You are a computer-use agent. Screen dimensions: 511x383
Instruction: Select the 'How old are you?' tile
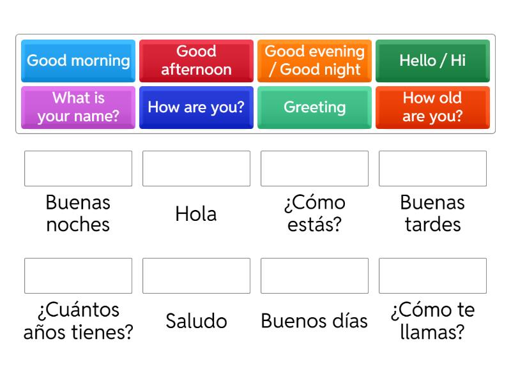pos(432,107)
